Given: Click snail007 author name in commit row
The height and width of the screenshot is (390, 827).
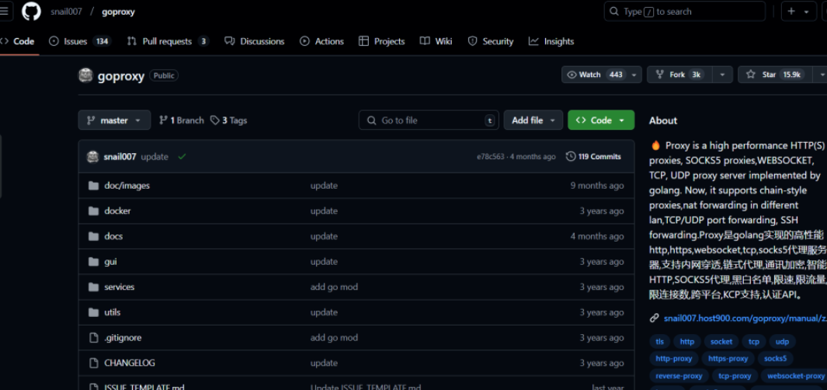Looking at the screenshot, I should point(120,157).
